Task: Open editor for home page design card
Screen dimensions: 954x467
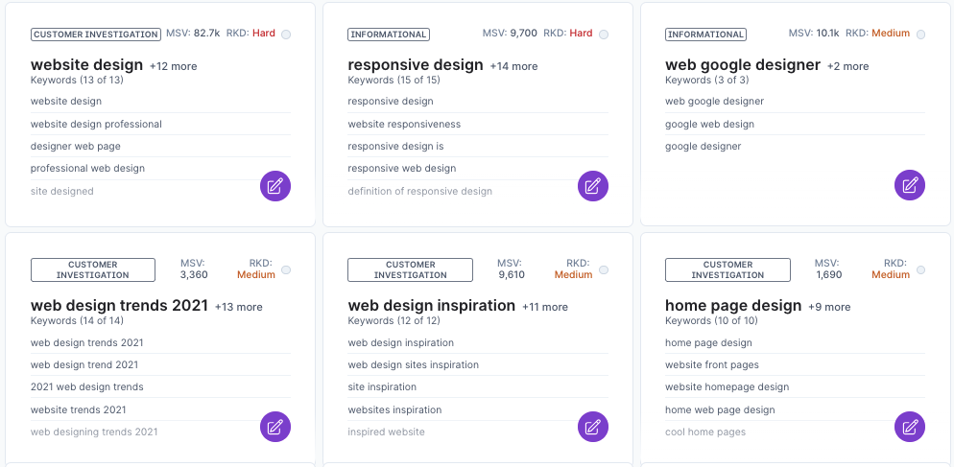Action: pyautogui.click(x=909, y=427)
